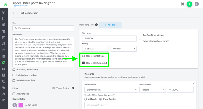
Task: Click the Edit Membership page title
Action: coord(29,13)
